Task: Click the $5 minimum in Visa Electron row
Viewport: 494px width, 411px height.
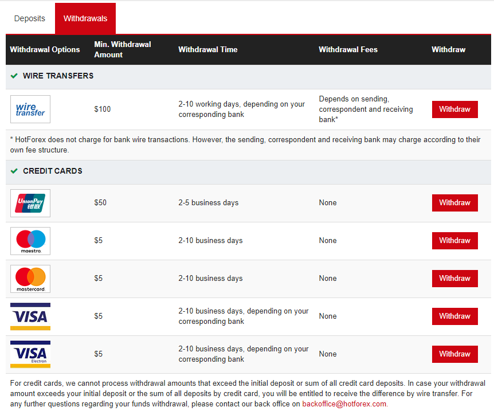Action: (x=99, y=354)
